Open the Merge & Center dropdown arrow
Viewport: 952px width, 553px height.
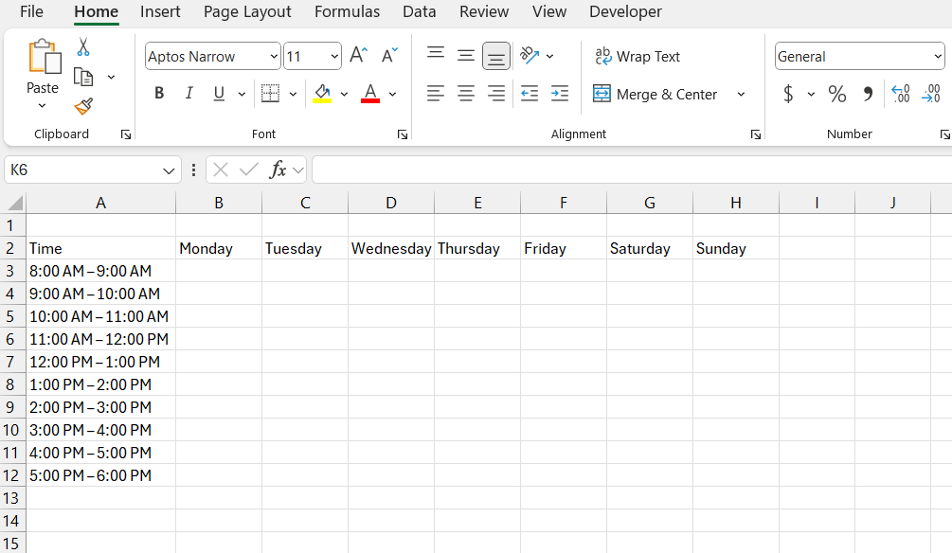tap(741, 94)
